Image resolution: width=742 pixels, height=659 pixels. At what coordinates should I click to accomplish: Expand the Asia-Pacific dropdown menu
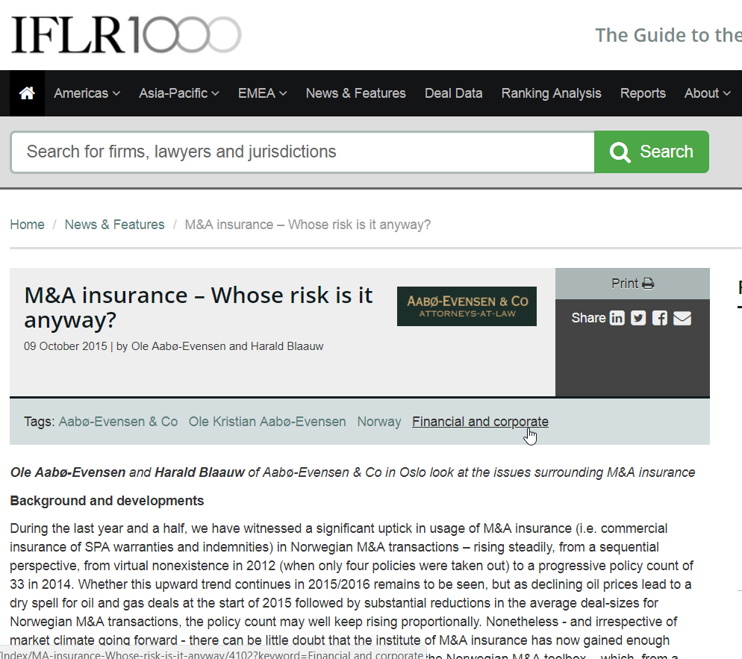[x=179, y=93]
